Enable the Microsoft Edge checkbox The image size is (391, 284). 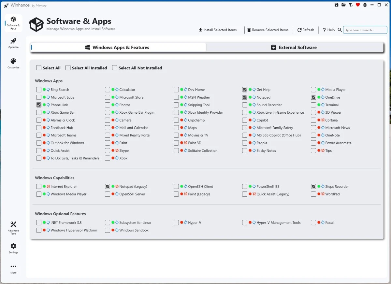point(39,97)
